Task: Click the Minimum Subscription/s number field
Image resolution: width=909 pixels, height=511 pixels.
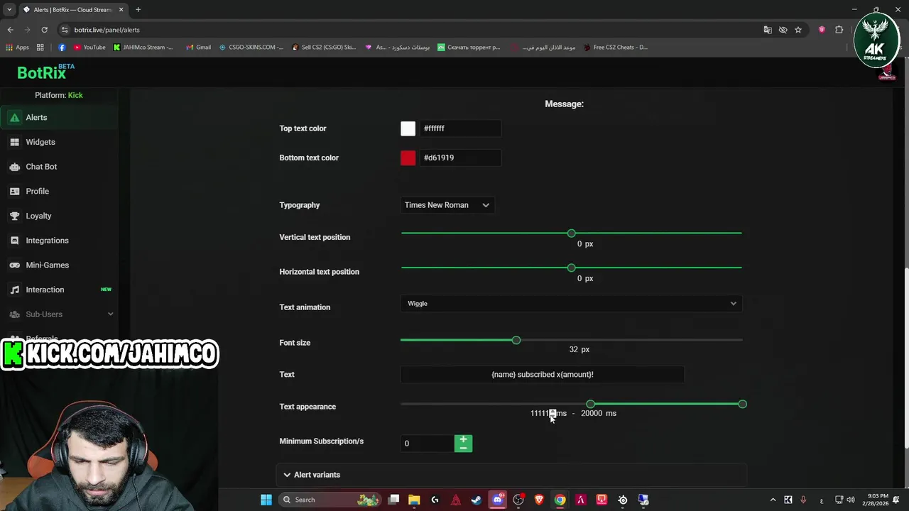Action: click(x=427, y=444)
